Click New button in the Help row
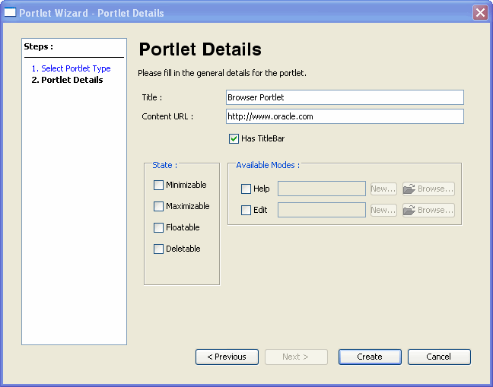 (x=383, y=189)
